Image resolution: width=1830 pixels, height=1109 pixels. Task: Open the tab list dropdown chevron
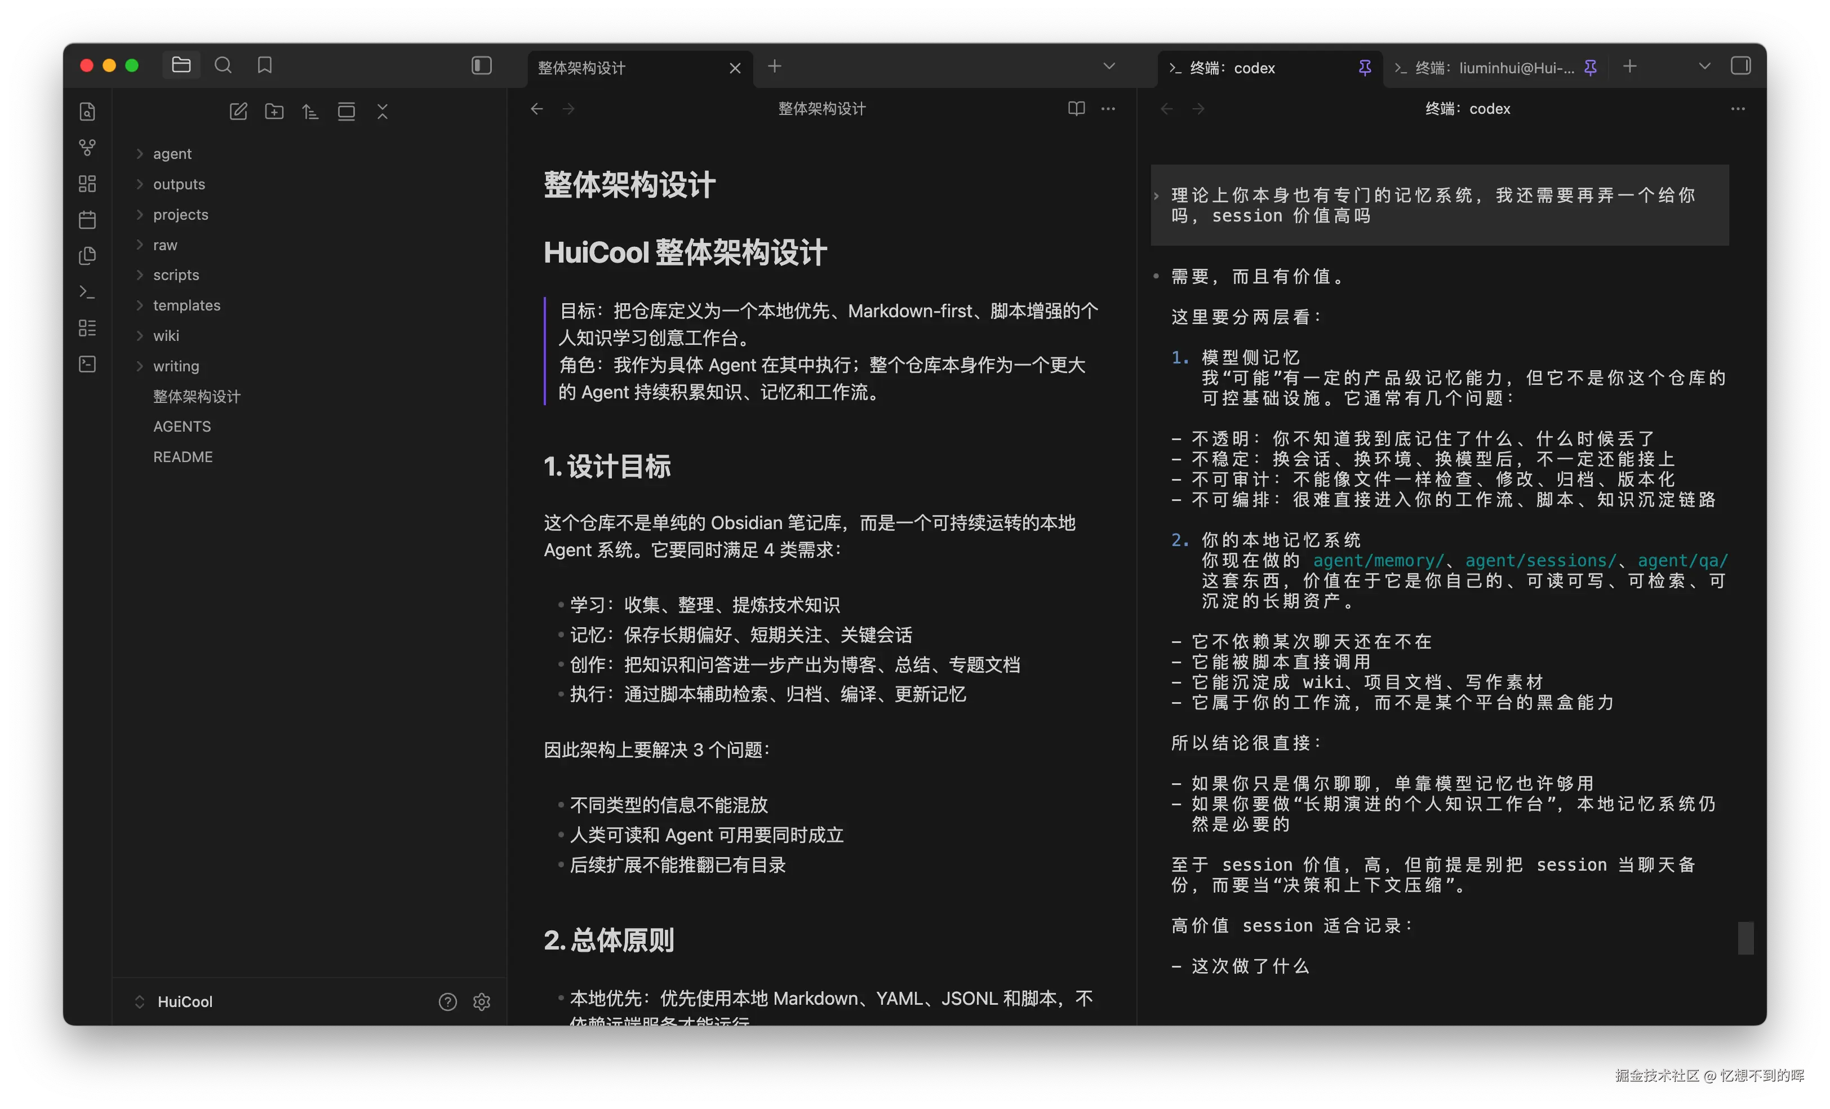(1108, 65)
